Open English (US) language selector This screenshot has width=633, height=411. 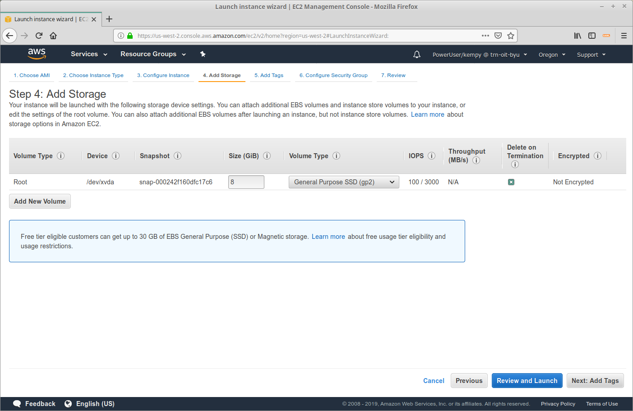tap(89, 404)
